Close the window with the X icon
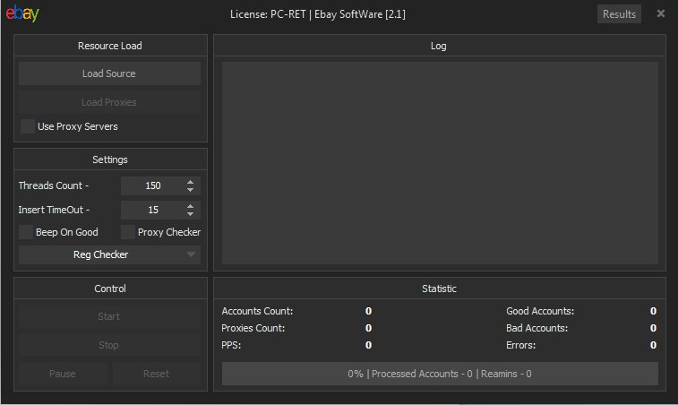This screenshot has height=405, width=678. 660,13
